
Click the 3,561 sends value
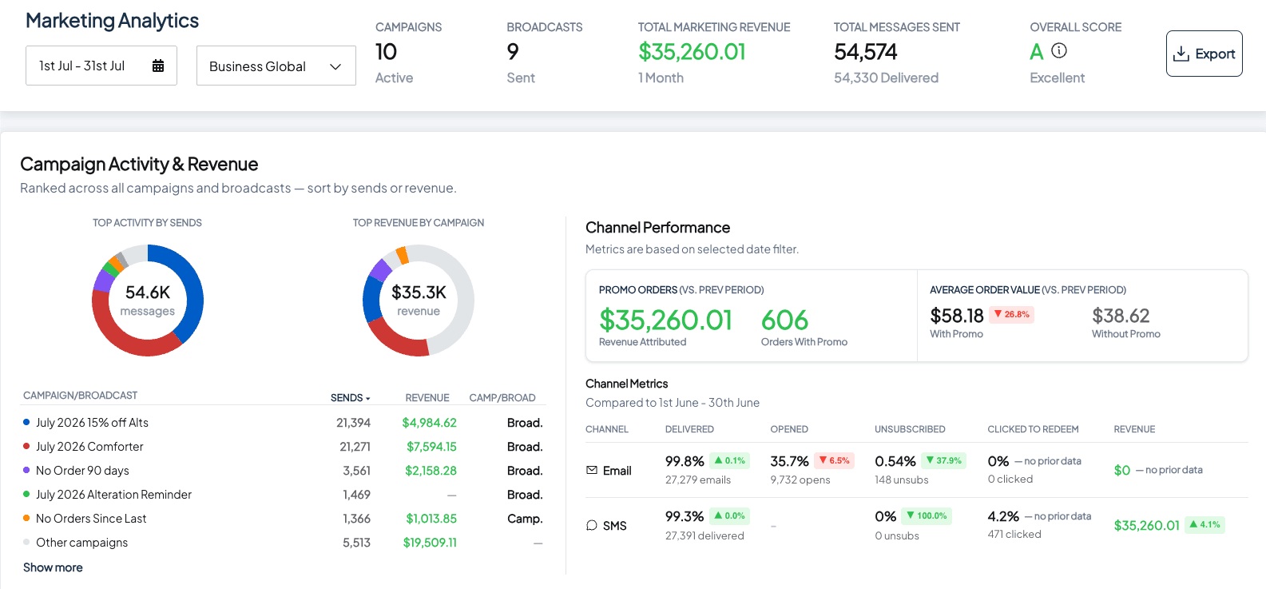tap(357, 471)
